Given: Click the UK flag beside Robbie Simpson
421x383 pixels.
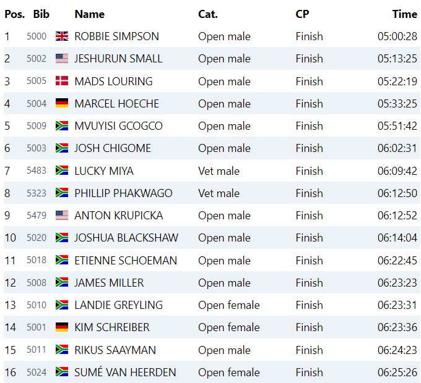Looking at the screenshot, I should [62, 36].
